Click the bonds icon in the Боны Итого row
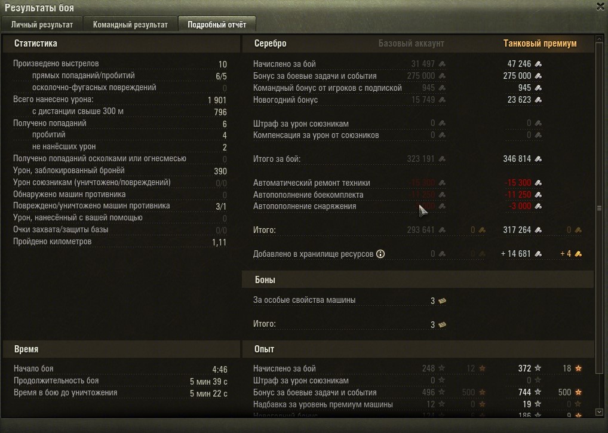This screenshot has width=608, height=433. click(442, 324)
